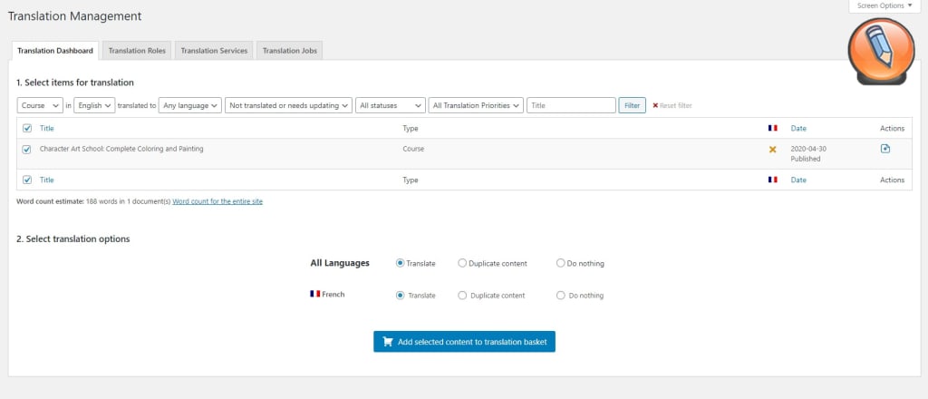
Task: Select Duplicate content for All Languages
Action: click(462, 264)
